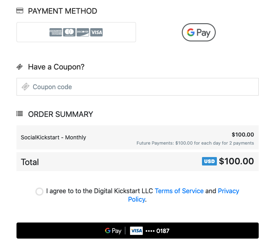Viewport: 274px width, 243px height.
Task: Click the ticket icon beside Have a Coupon
Action: [x=20, y=67]
